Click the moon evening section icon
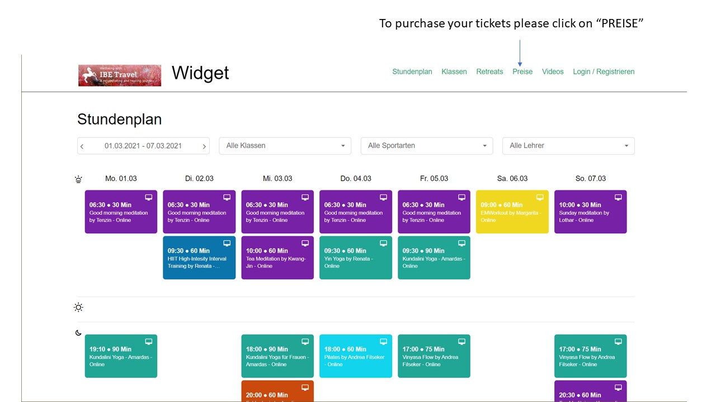 click(x=78, y=333)
